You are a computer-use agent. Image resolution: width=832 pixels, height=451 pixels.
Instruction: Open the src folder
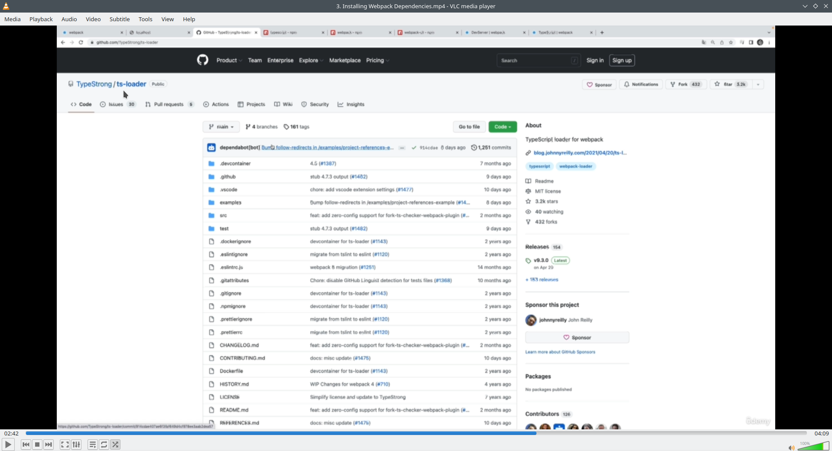(223, 216)
